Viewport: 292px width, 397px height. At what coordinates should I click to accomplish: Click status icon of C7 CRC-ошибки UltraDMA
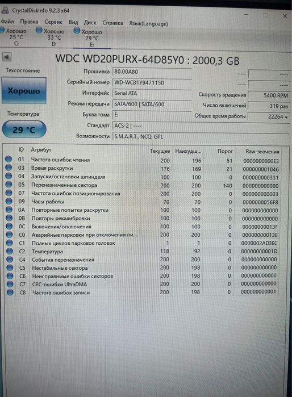point(10,284)
